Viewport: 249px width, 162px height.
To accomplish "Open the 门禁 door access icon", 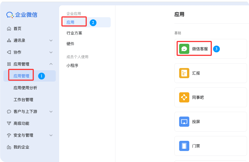I will [184, 146].
